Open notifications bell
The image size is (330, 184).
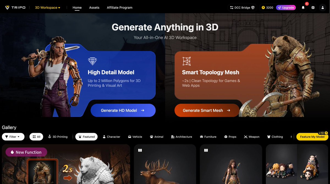click(x=303, y=7)
